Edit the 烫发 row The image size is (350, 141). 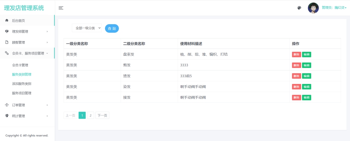coord(306,76)
